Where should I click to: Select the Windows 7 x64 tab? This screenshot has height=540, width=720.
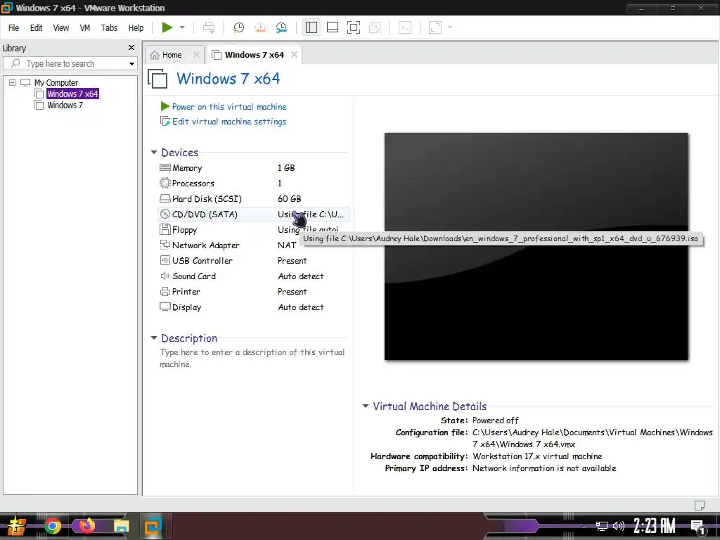click(x=254, y=55)
